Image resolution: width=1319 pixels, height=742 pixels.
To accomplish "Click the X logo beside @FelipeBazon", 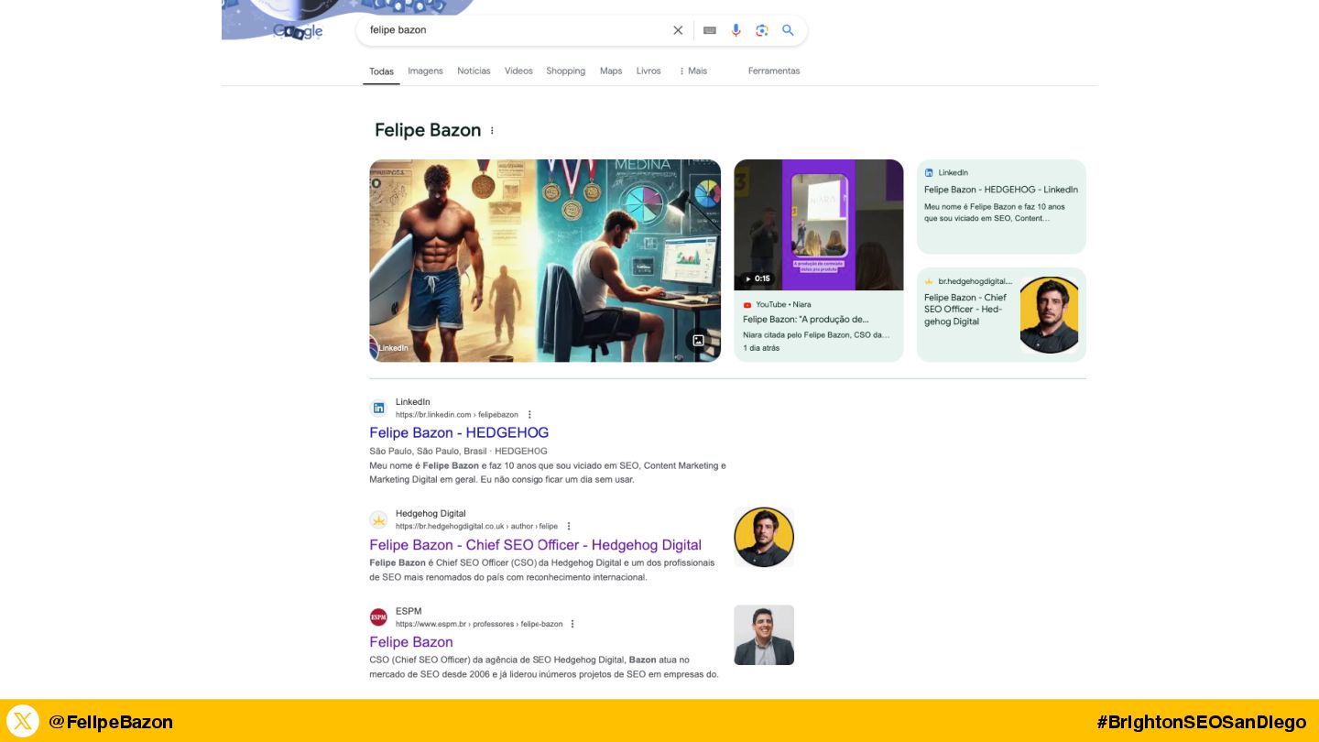I will (23, 721).
